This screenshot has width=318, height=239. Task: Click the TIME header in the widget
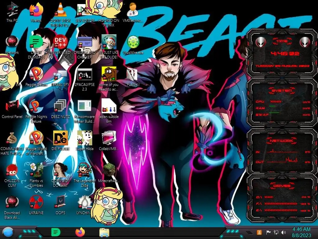[x=282, y=41]
